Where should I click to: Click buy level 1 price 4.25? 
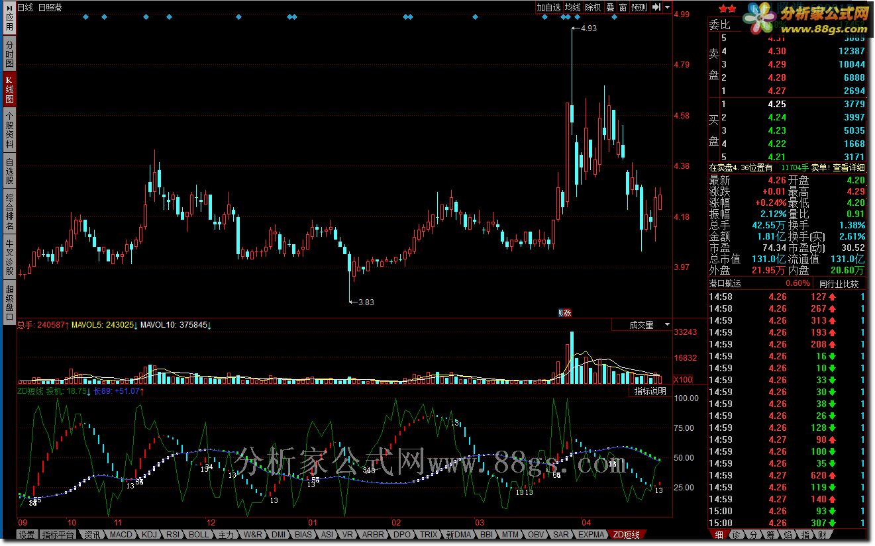click(777, 104)
